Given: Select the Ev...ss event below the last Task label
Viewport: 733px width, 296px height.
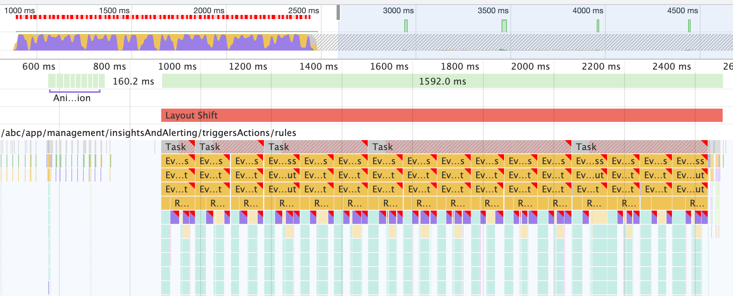Looking at the screenshot, I should 589,161.
